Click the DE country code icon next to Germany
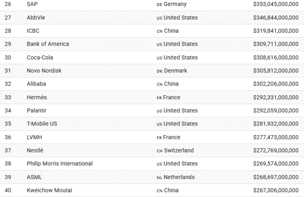Image resolution: width=304 pixels, height=197 pixels. point(160,5)
